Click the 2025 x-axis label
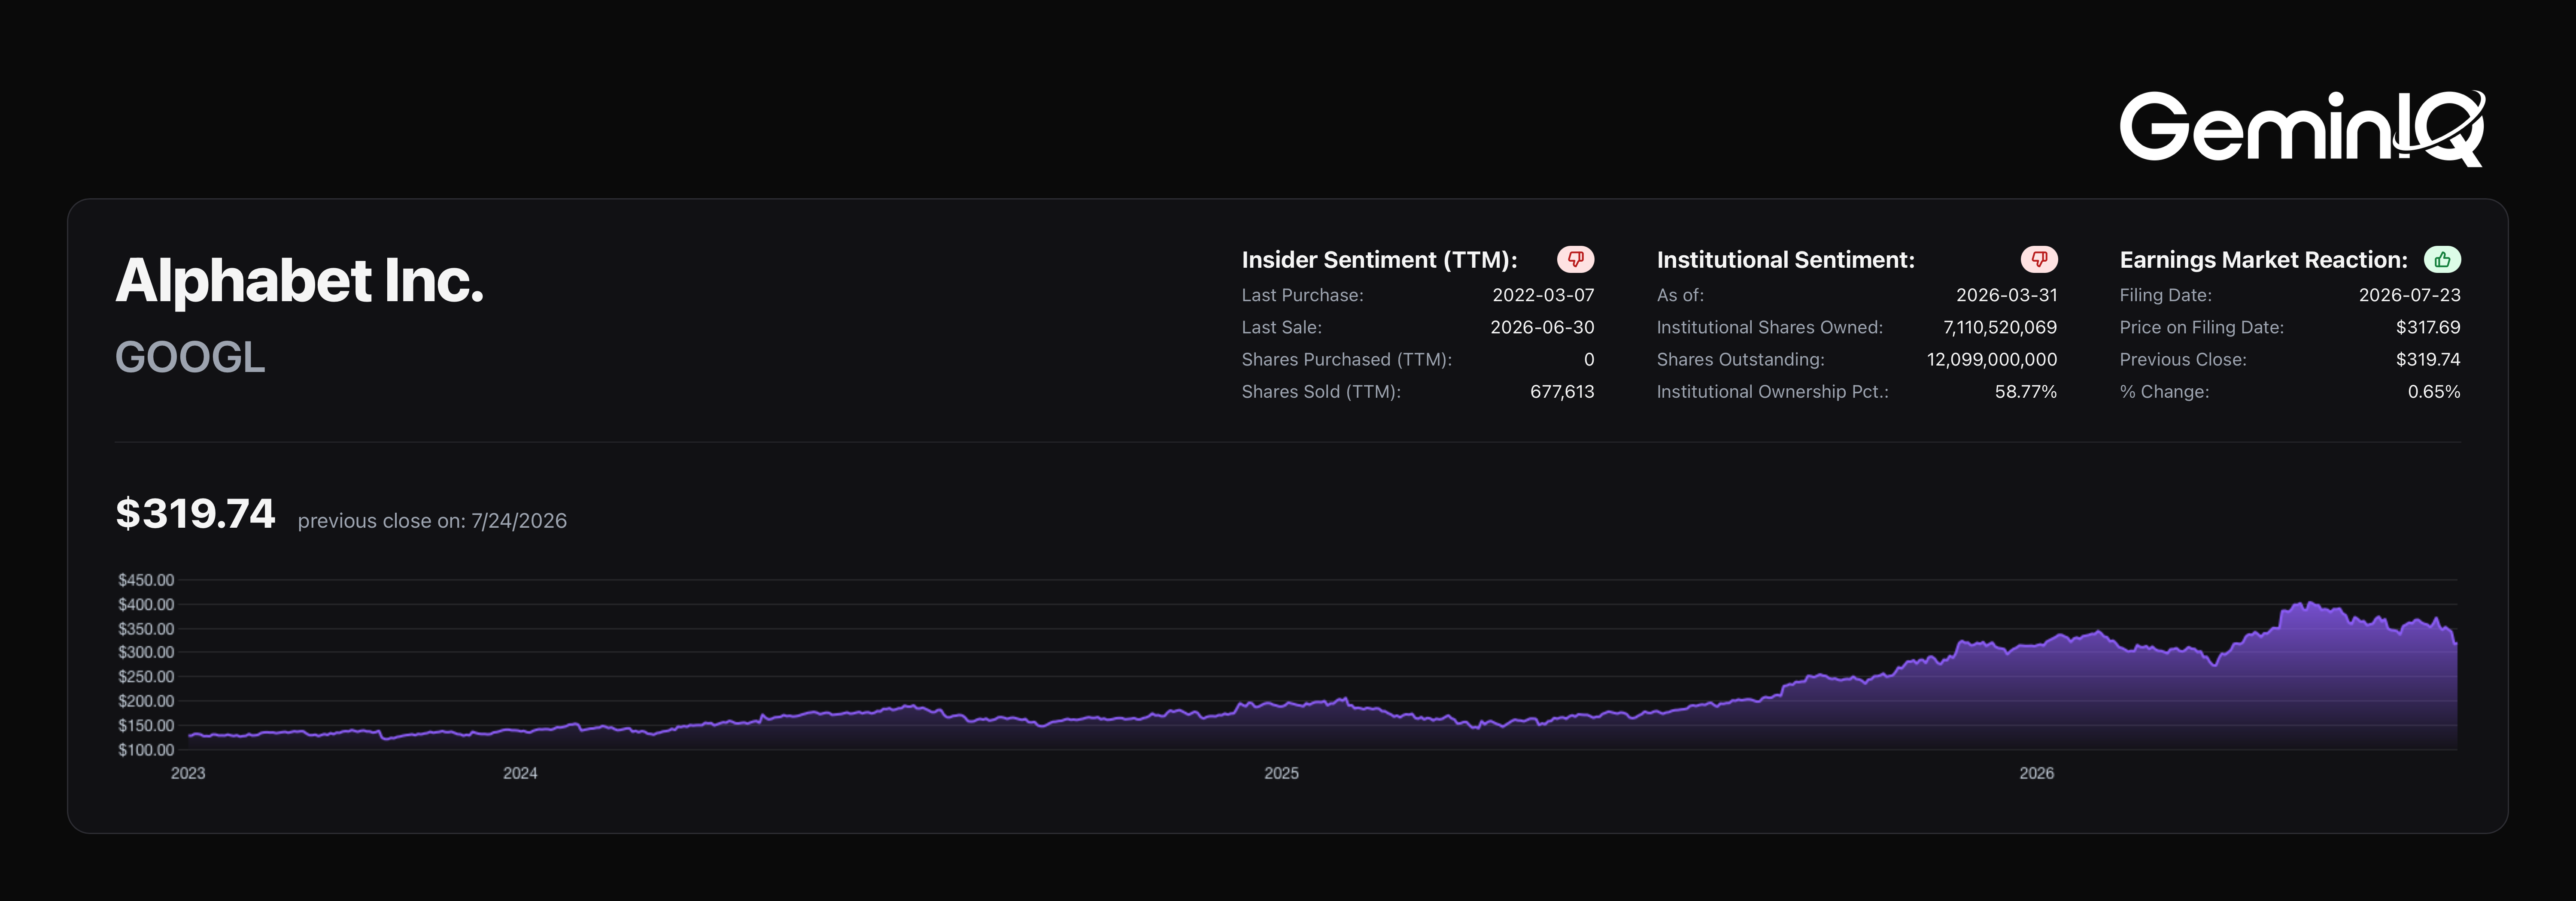 [1281, 773]
